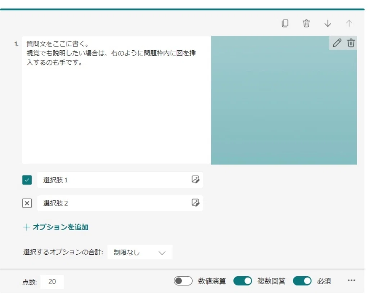
Task: Enable the 数値演算 toggle
Action: click(x=183, y=281)
